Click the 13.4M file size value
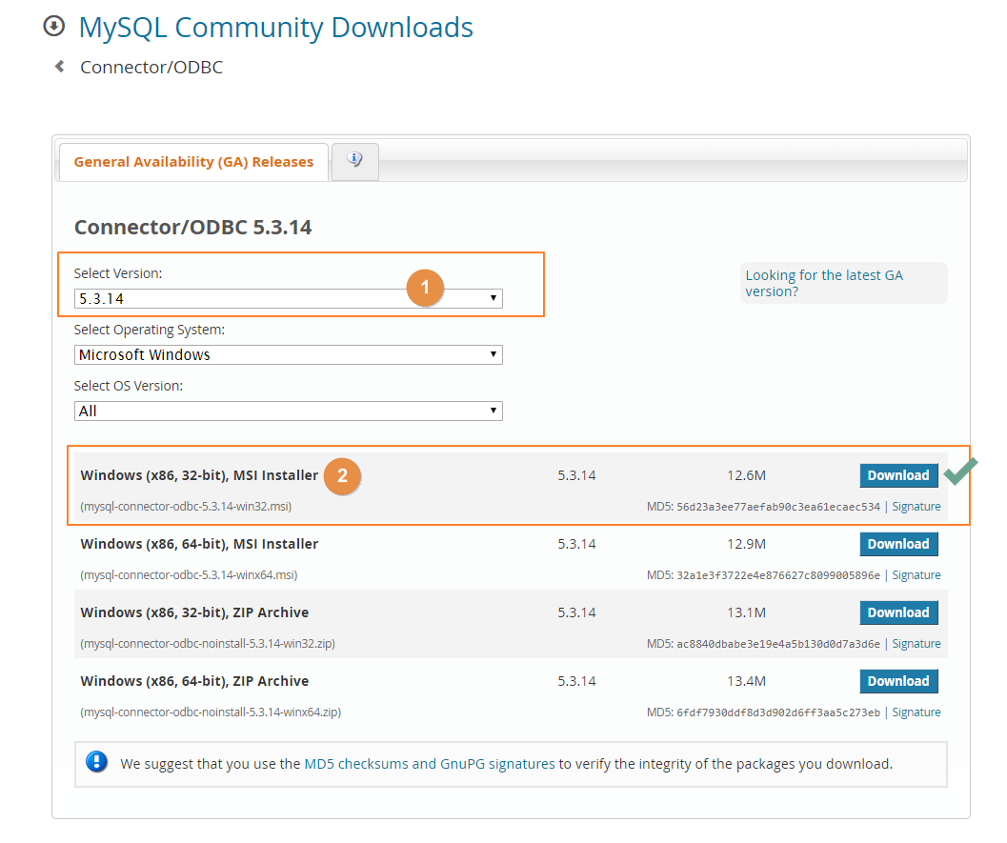 pos(746,682)
